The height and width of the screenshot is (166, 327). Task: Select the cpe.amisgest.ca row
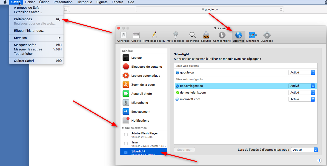pyautogui.click(x=246, y=86)
